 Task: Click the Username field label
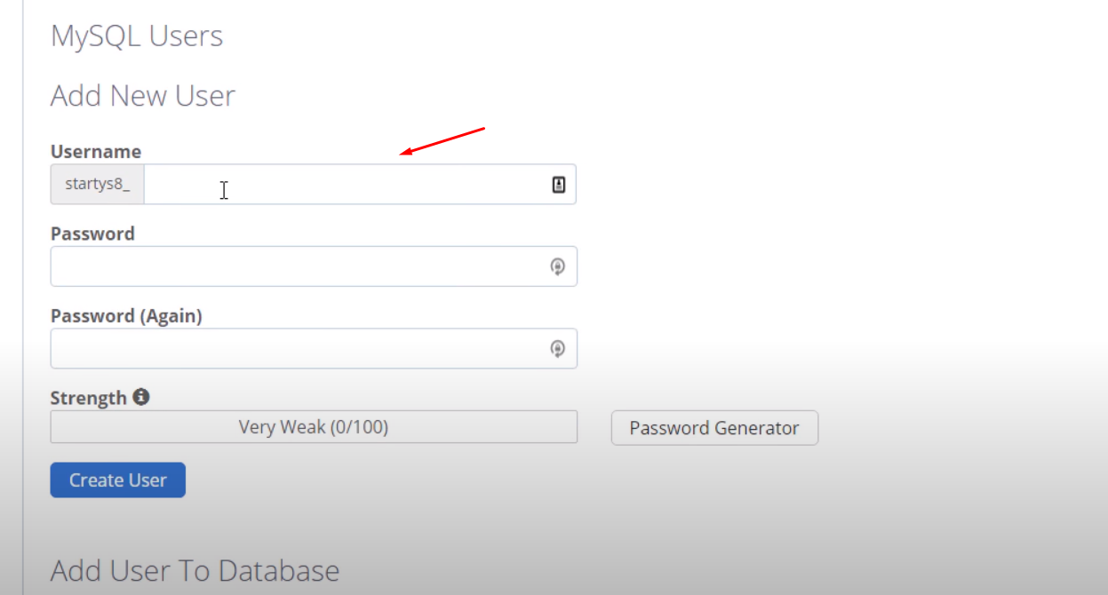pos(96,152)
